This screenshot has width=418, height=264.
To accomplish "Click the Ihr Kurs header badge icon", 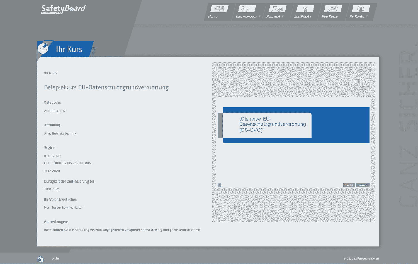I will (x=43, y=49).
